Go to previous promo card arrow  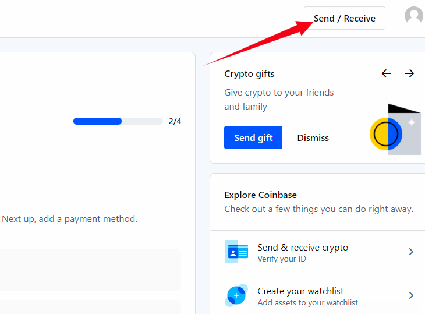386,73
